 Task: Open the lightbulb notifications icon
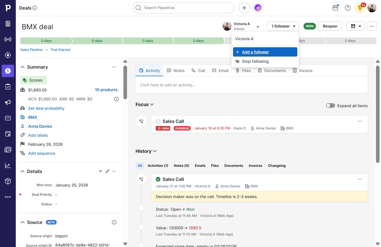(360, 8)
